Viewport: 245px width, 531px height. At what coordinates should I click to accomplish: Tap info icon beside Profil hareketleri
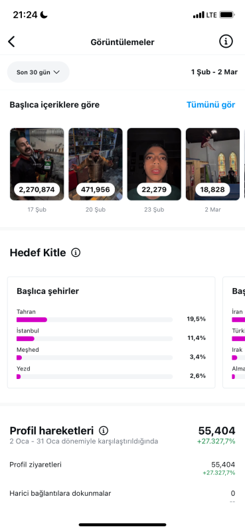104,431
